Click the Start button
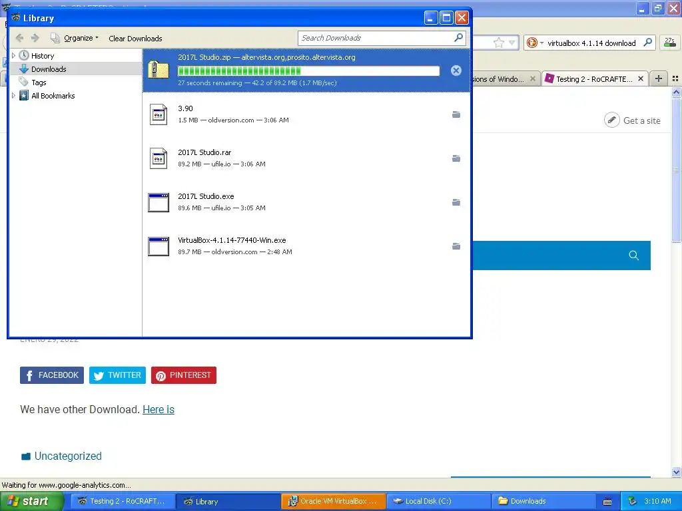Image resolution: width=682 pixels, height=511 pixels. click(x=31, y=501)
